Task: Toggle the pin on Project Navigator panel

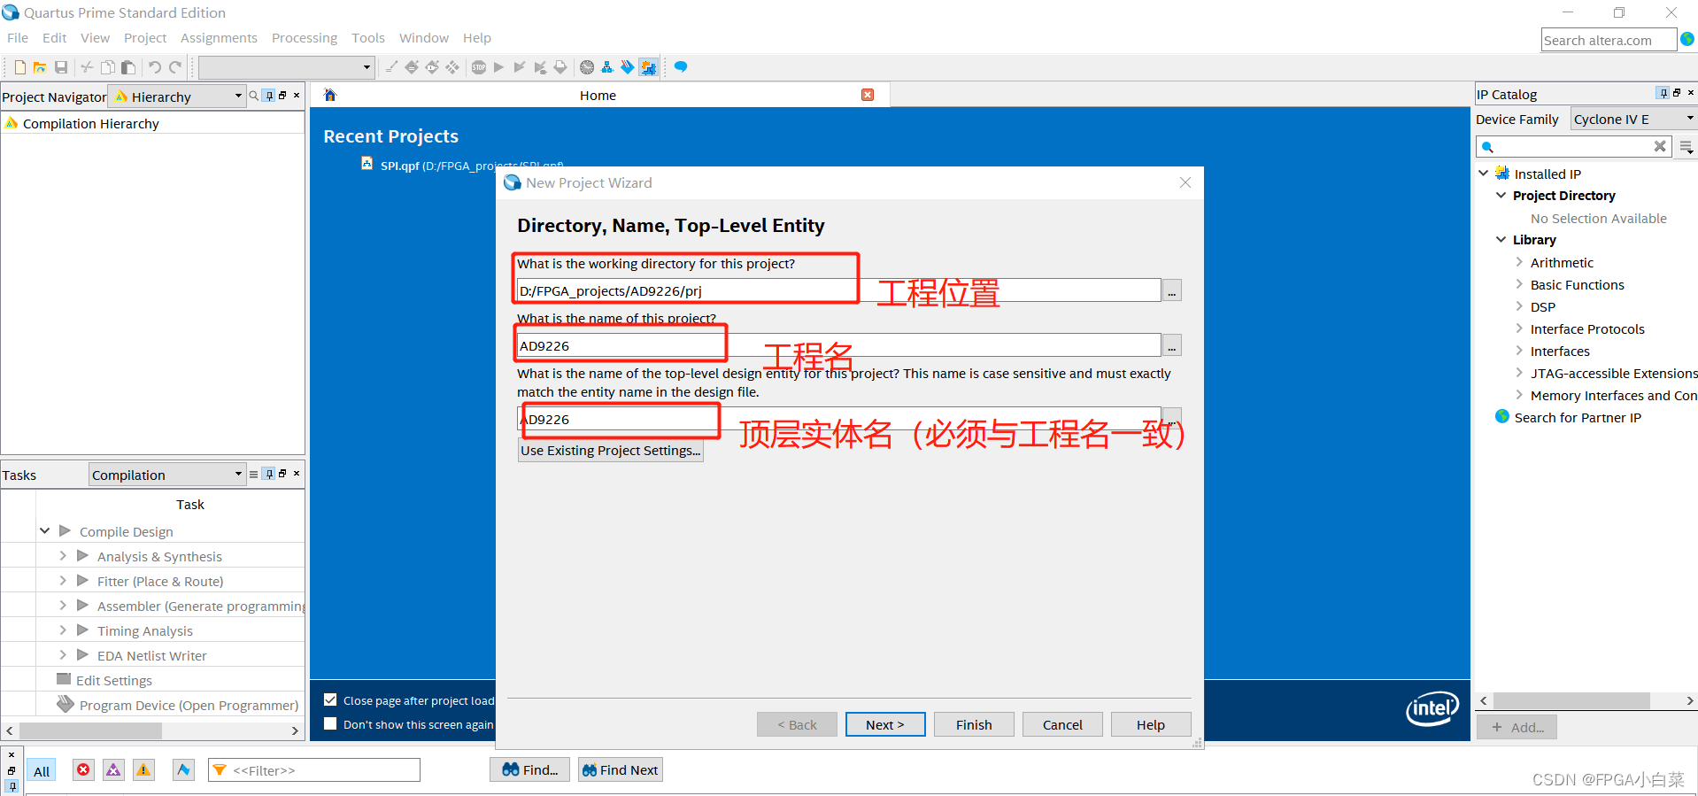Action: [269, 96]
